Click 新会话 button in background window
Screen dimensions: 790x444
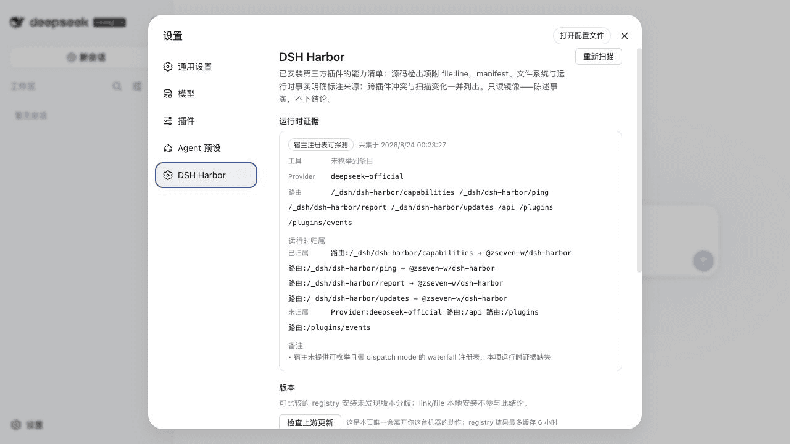click(x=86, y=57)
